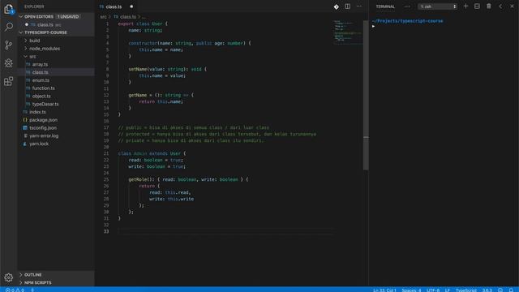Click the editor vertical scrollbar

coord(366,96)
